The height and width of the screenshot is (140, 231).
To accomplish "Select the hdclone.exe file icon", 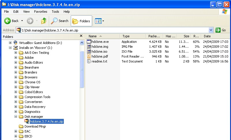I will point(89,42).
